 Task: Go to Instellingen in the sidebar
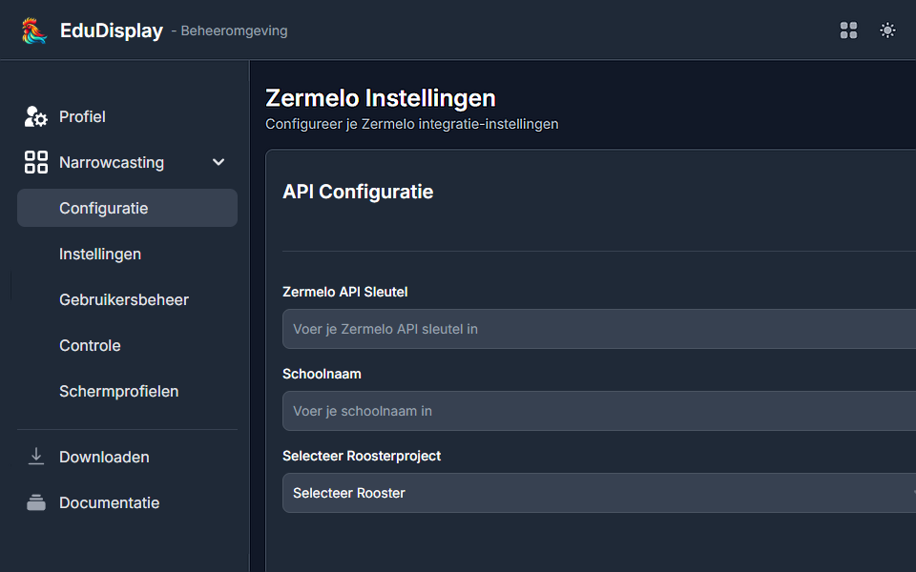click(x=100, y=254)
